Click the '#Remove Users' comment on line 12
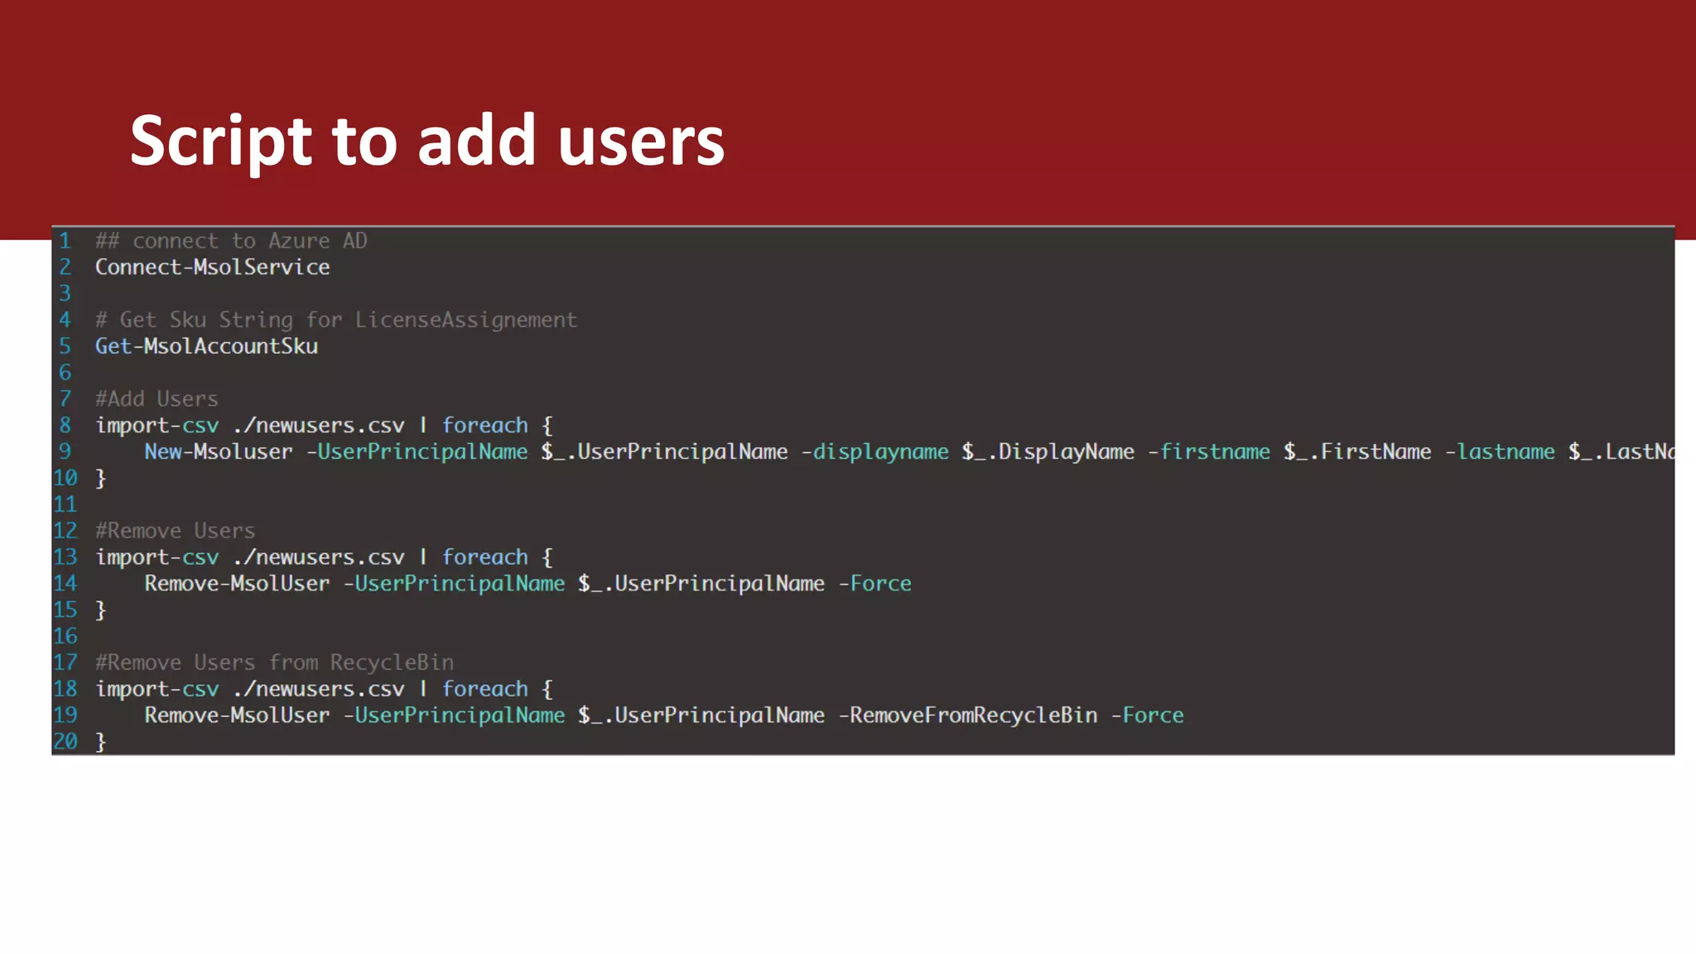The height and width of the screenshot is (954, 1696). coord(176,531)
